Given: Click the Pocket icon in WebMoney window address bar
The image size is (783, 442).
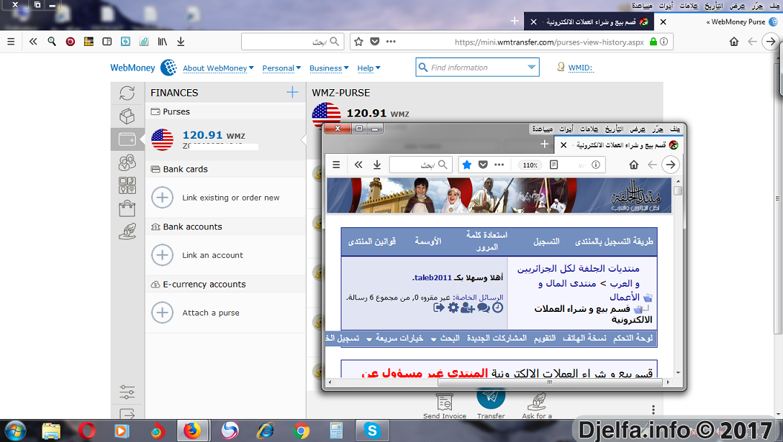Looking at the screenshot, I should tap(374, 42).
